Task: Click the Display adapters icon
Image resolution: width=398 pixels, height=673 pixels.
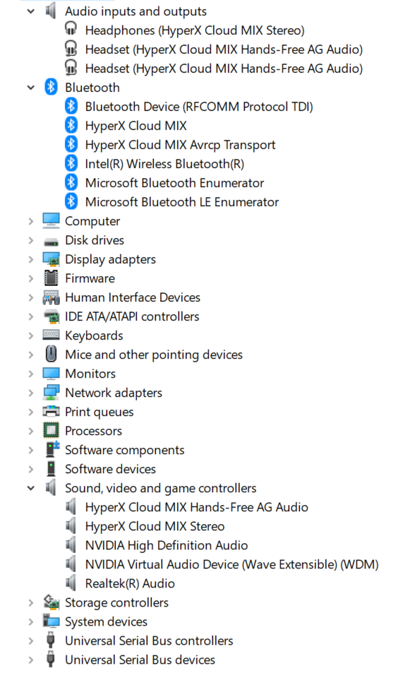Action: (51, 259)
